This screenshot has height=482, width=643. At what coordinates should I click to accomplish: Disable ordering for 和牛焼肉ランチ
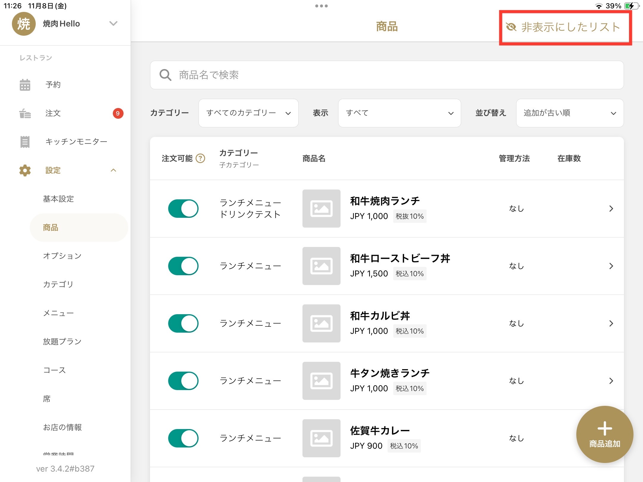click(183, 209)
